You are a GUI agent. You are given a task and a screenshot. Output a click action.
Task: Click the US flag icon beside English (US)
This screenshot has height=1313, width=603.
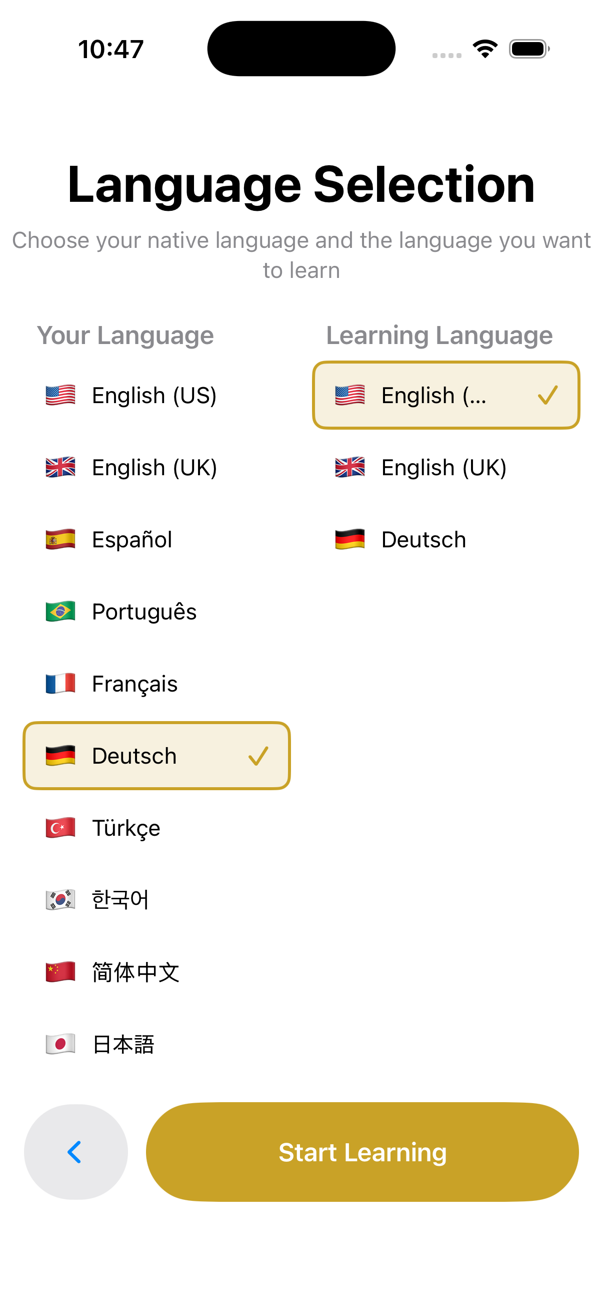pyautogui.click(x=59, y=395)
